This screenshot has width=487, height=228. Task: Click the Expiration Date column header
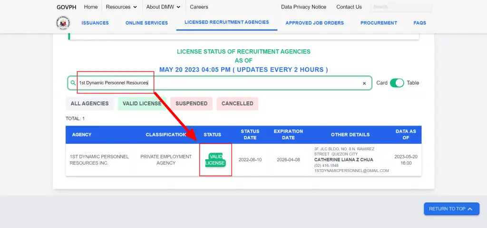(288, 135)
